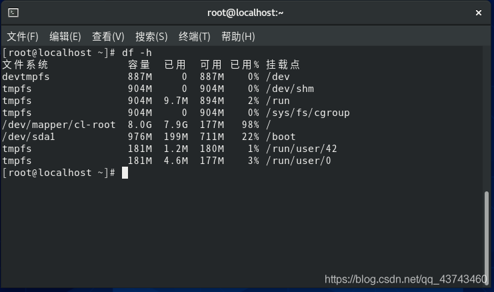Open the 搜索(S) menu
This screenshot has height=292, width=494.
tap(151, 37)
